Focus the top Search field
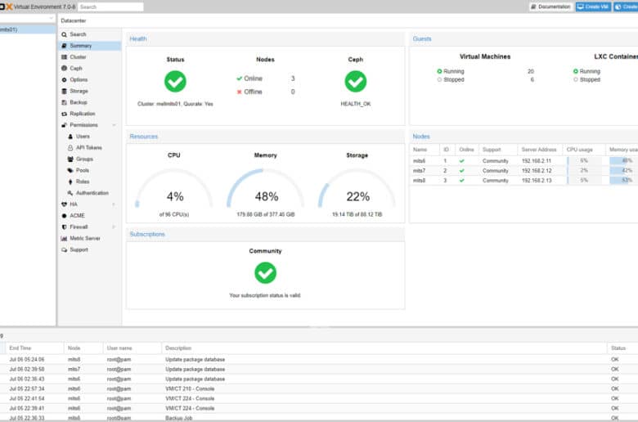 [x=110, y=7]
